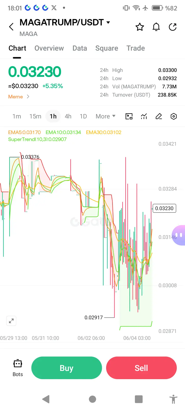This screenshot has height=411, width=185.
Task: Switch to the Data tab
Action: click(x=80, y=48)
